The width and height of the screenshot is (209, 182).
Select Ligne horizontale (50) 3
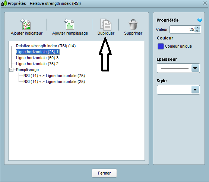(x=37, y=58)
